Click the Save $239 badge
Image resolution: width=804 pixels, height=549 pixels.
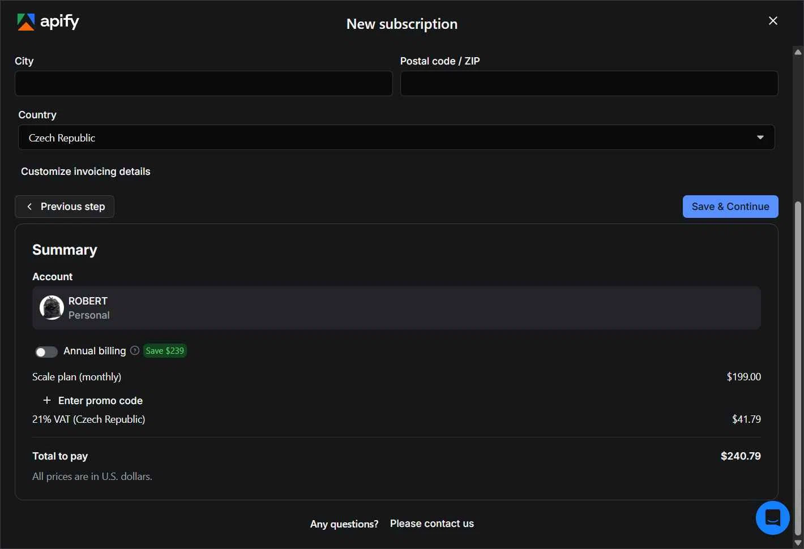165,351
